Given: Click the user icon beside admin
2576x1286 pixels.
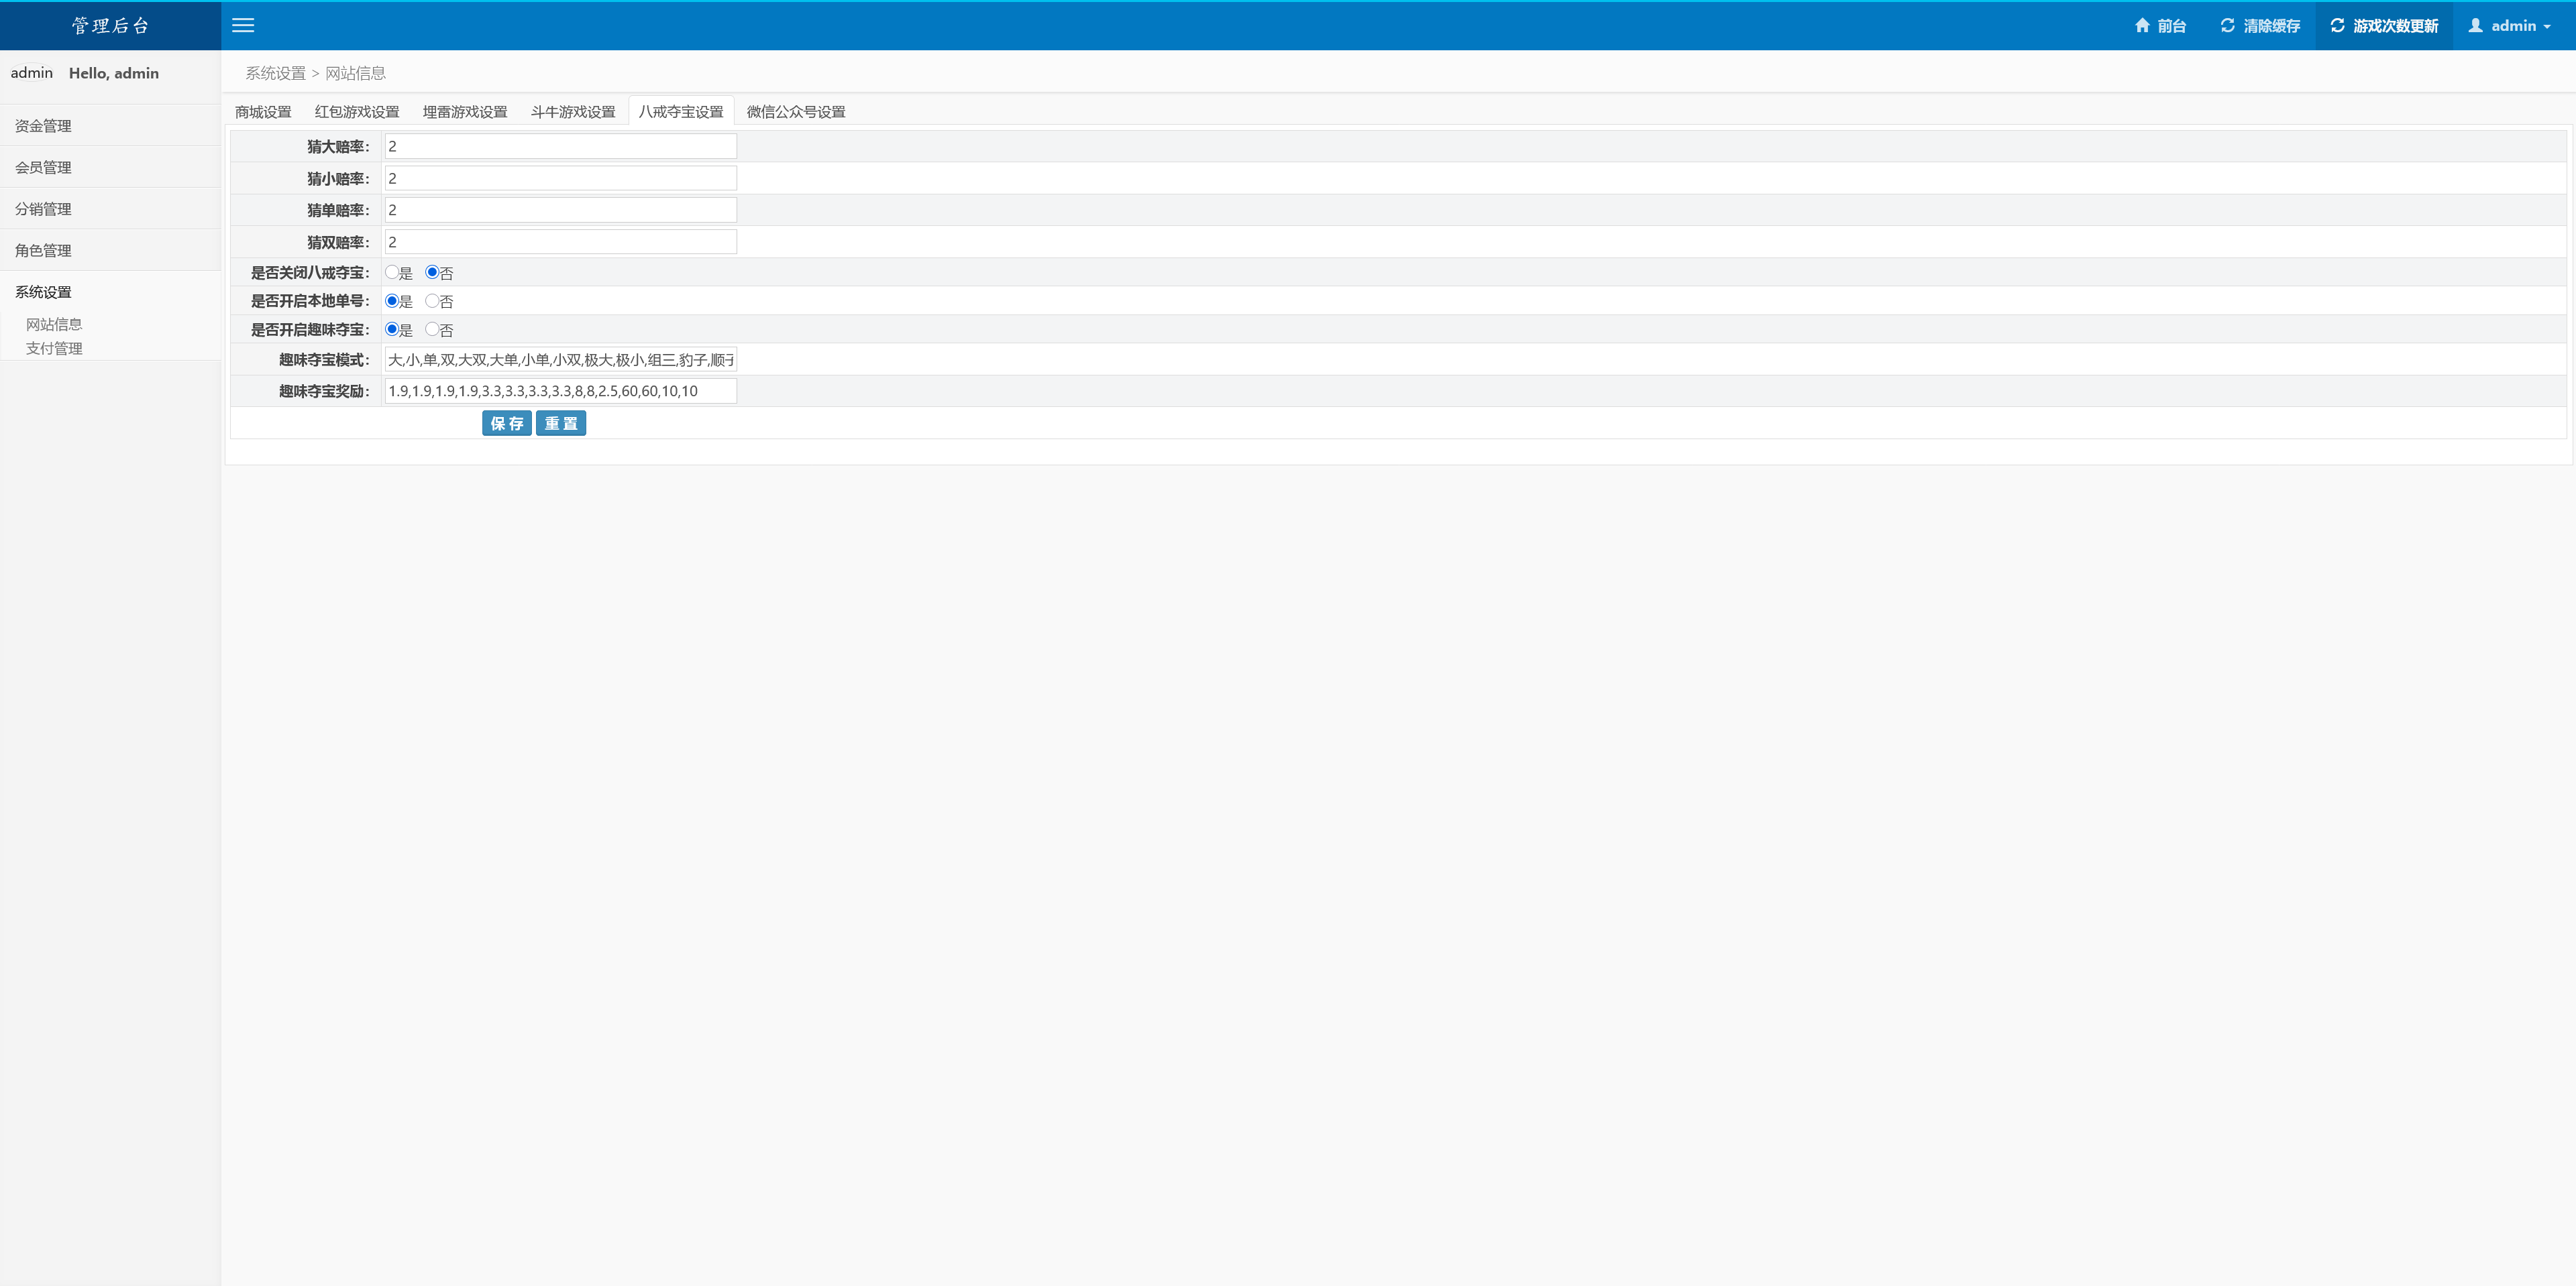Looking at the screenshot, I should 2475,26.
